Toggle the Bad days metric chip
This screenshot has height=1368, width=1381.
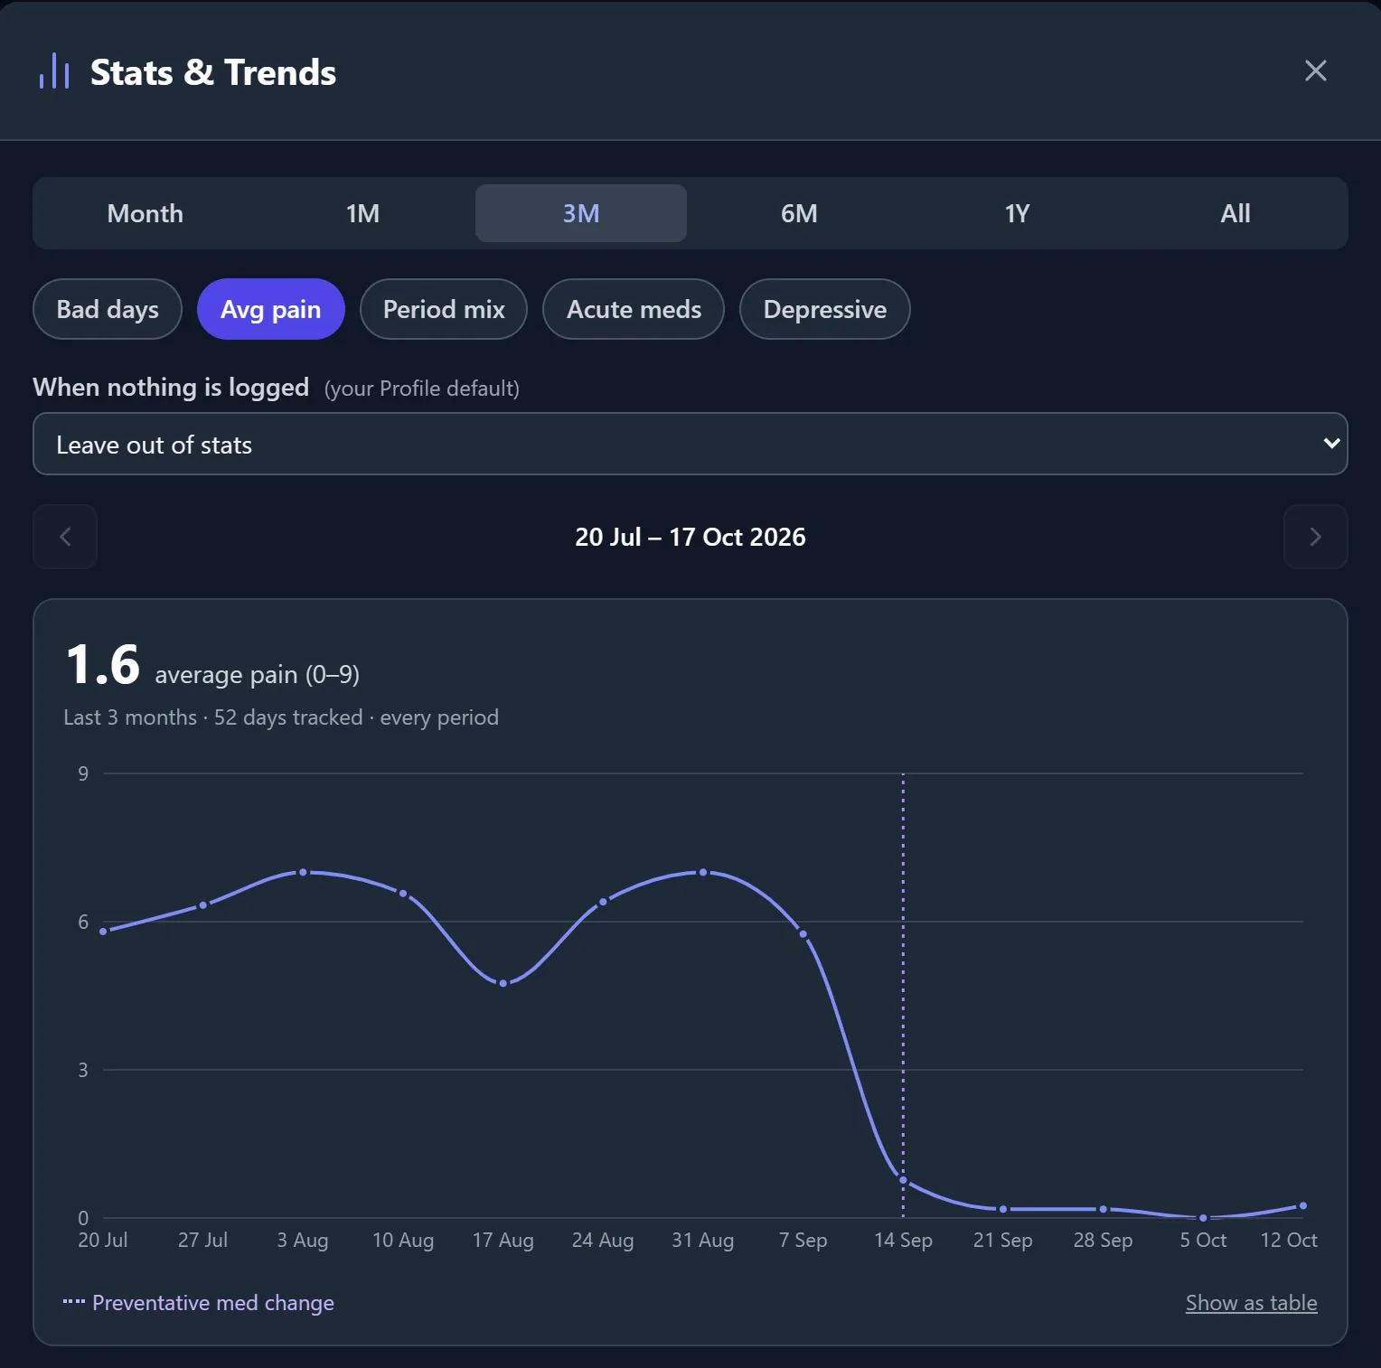(x=108, y=309)
